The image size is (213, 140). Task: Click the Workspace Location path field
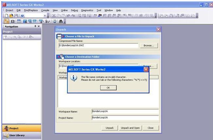coord(98,65)
